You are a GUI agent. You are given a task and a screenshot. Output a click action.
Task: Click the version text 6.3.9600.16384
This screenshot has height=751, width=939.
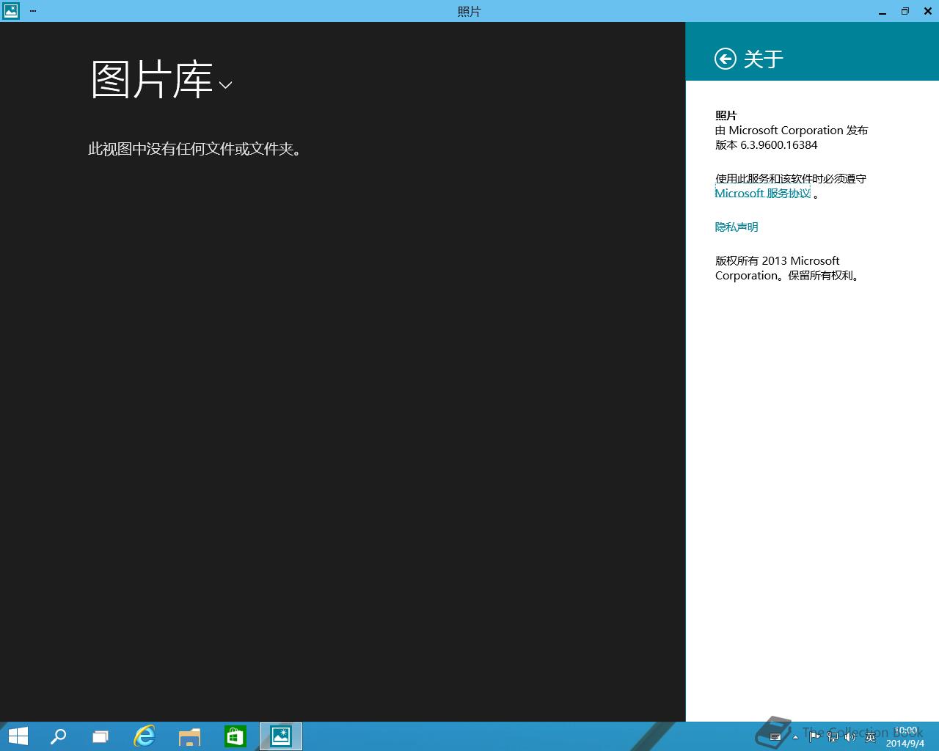click(x=779, y=145)
